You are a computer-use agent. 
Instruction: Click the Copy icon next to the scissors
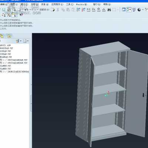63,10
